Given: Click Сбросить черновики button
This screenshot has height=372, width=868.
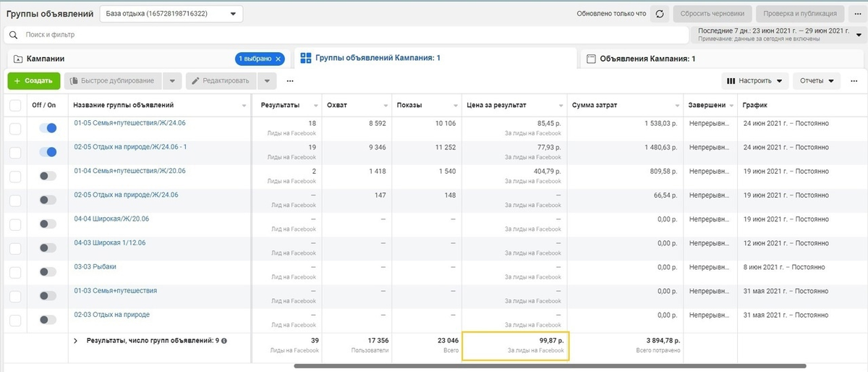Looking at the screenshot, I should pyautogui.click(x=712, y=14).
